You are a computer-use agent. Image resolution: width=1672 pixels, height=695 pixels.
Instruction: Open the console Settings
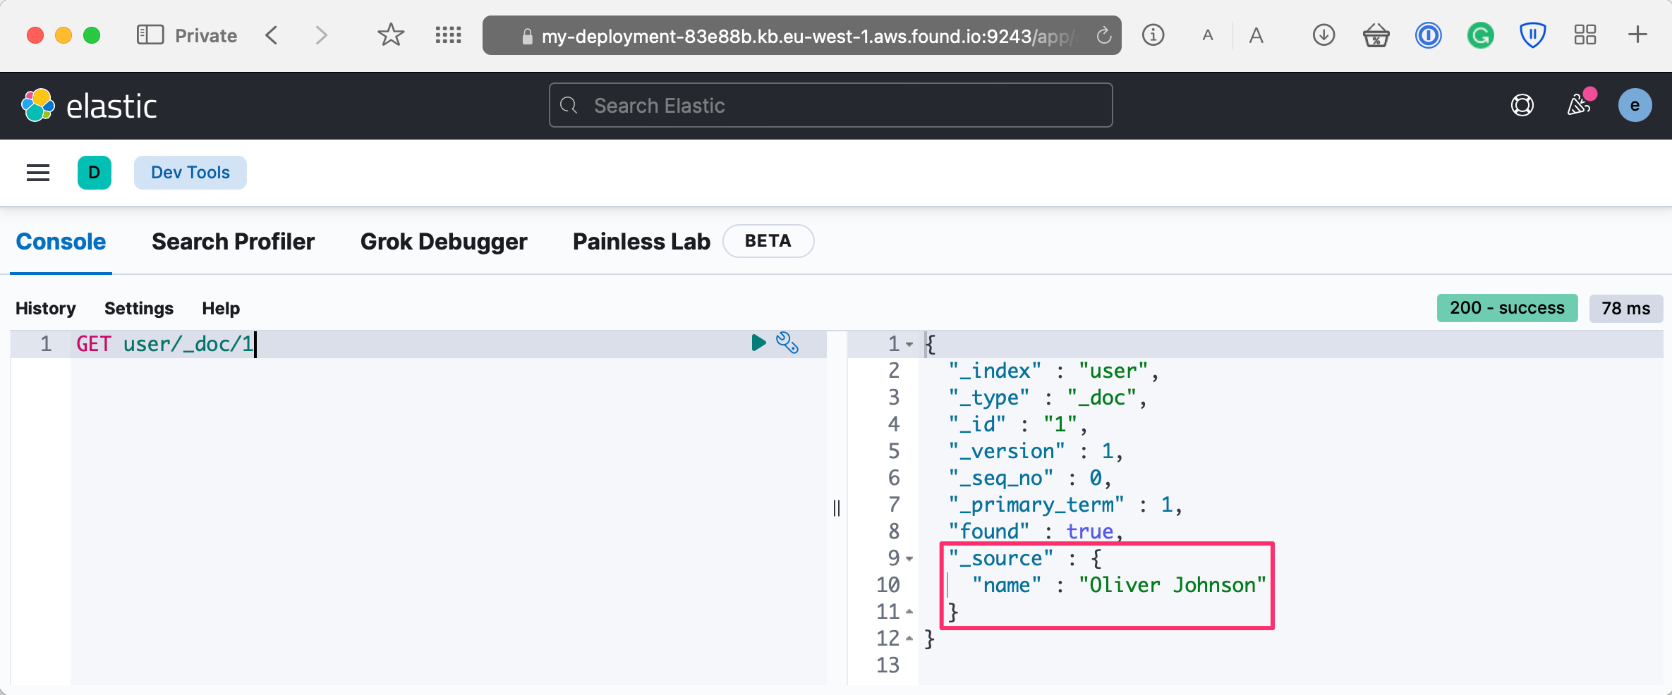click(139, 309)
